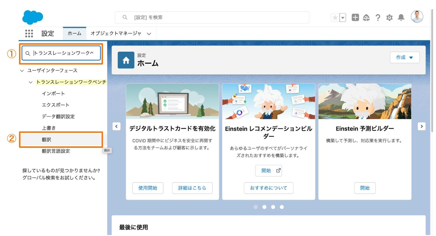
Task: Click 開始 on the Einstein 予測ビルダー card
Action: pos(365,188)
